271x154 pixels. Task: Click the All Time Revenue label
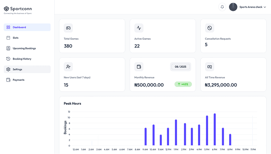pos(215,78)
